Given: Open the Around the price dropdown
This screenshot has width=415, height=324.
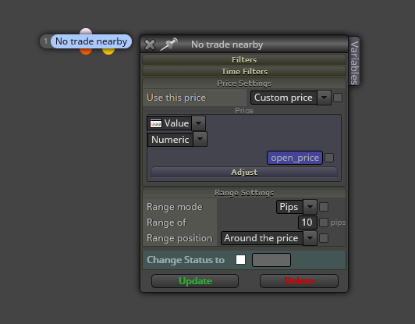Looking at the screenshot, I should point(268,238).
